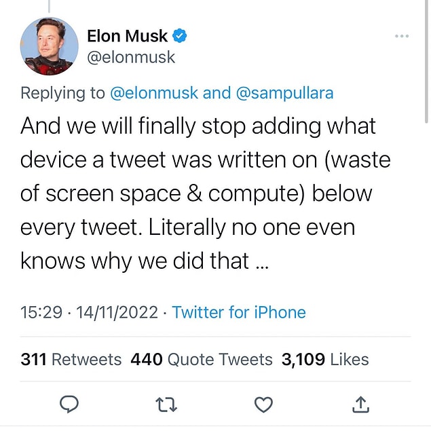Viewport: 431px width, 431px height.
Task: View the 440 Quote Tweets list
Action: 201,359
